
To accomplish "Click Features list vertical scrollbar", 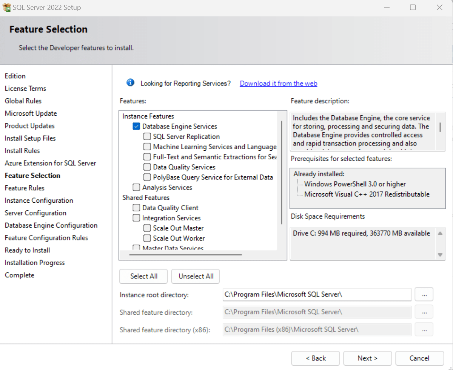I will click(x=282, y=173).
